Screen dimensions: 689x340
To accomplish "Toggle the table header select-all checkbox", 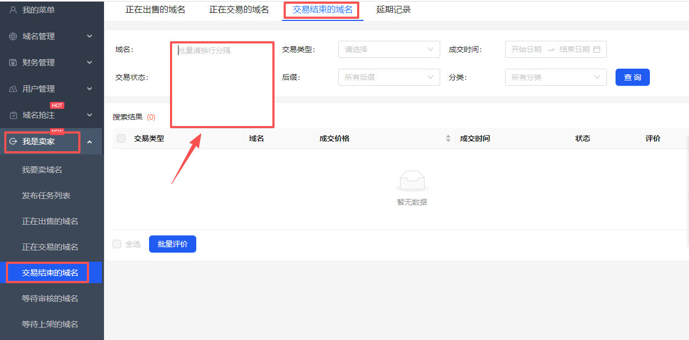I will click(x=121, y=138).
